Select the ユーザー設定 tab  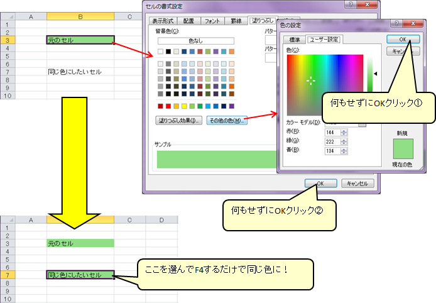(324, 39)
